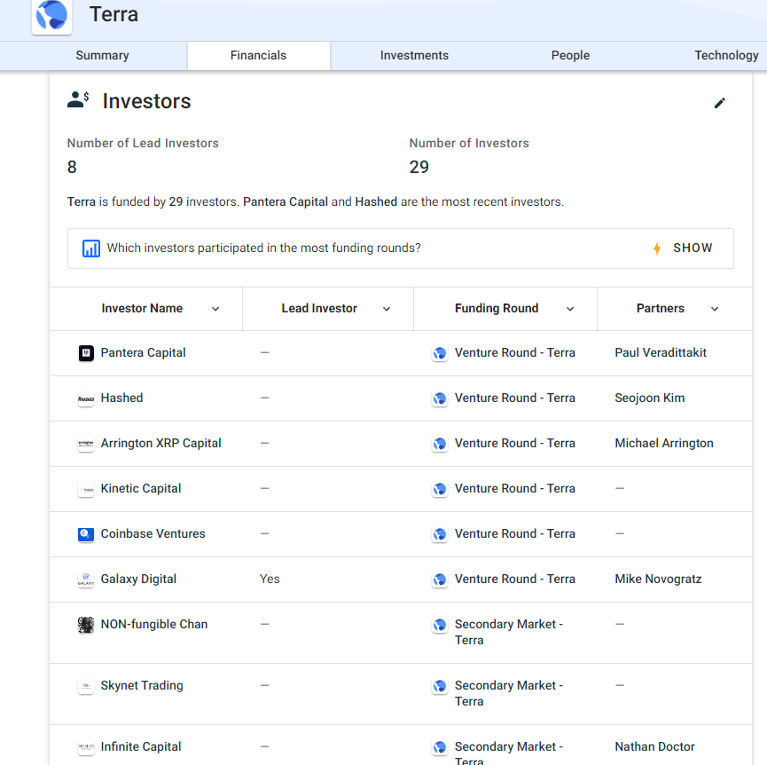Click the Number of Lead Investors value 8
Image resolution: width=767 pixels, height=765 pixels.
point(72,168)
